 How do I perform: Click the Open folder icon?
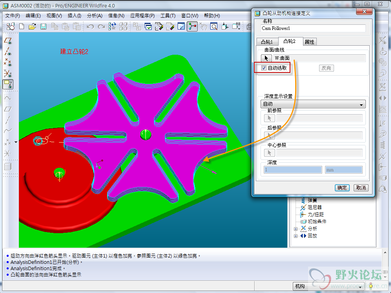click(x=32, y=26)
